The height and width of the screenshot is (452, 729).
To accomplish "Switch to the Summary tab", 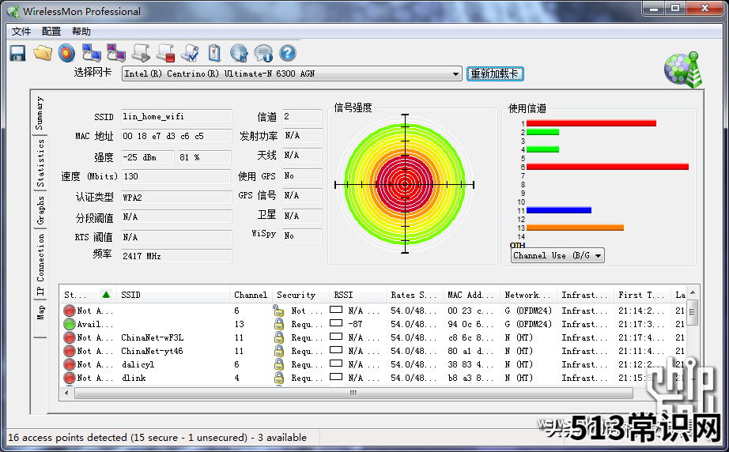I will 40,113.
